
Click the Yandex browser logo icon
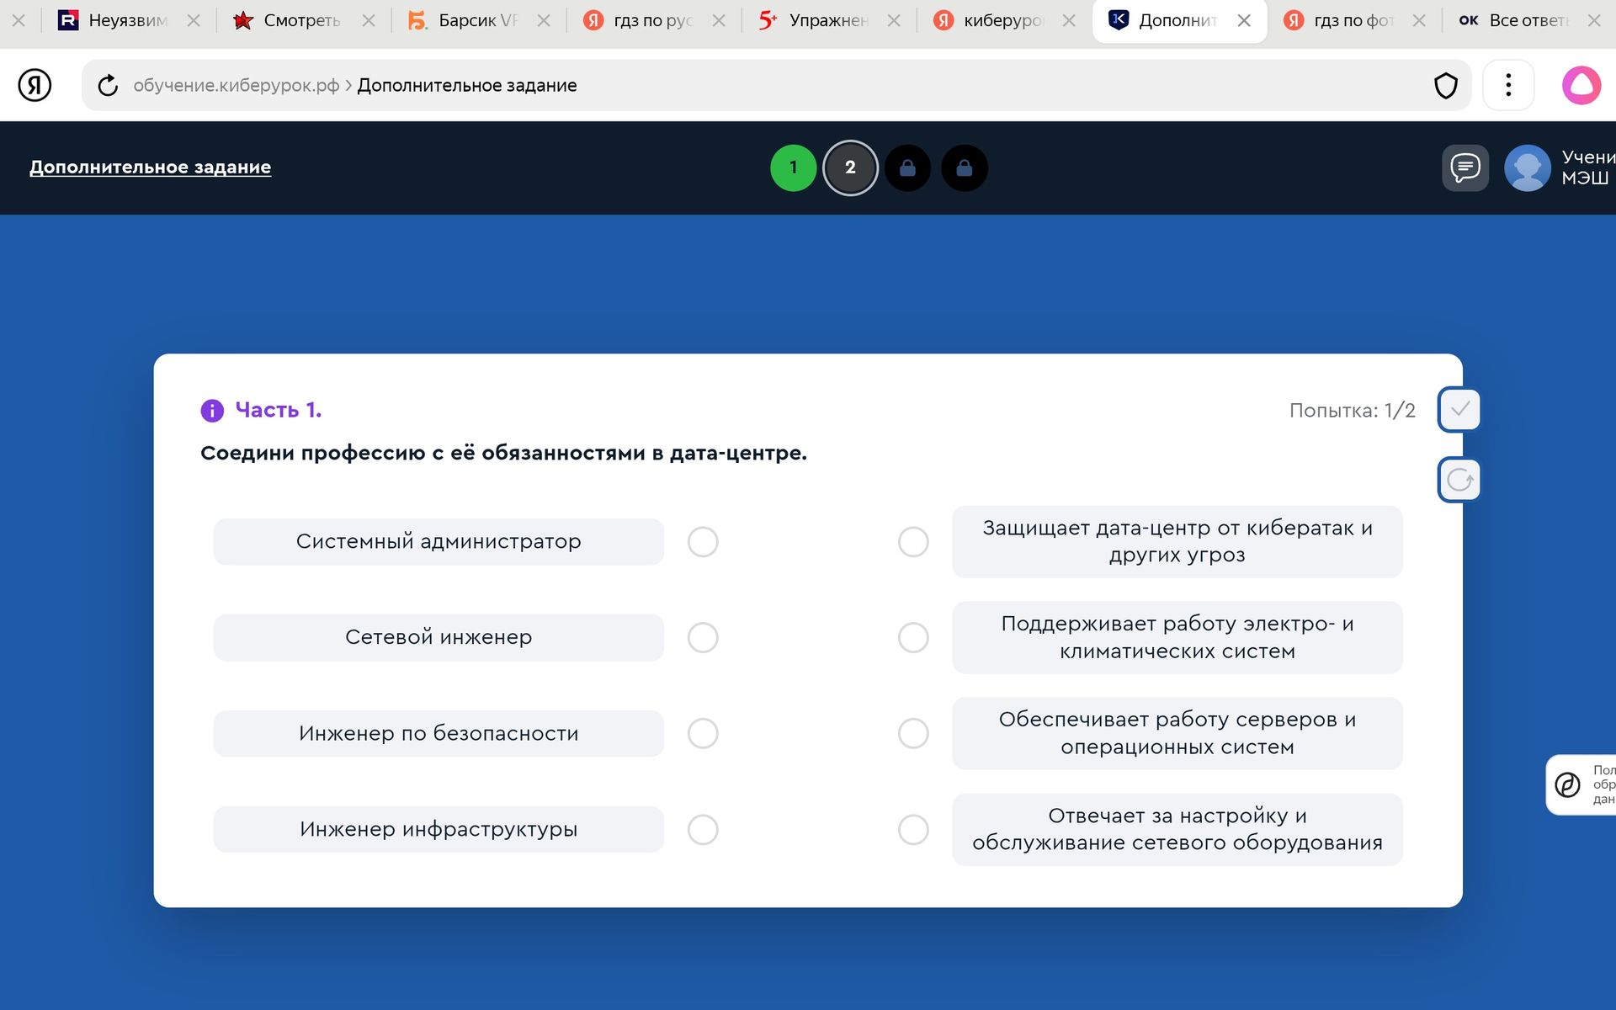pyautogui.click(x=35, y=85)
